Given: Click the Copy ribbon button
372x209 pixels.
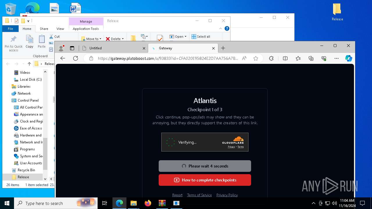Looking at the screenshot, I should 29,42.
